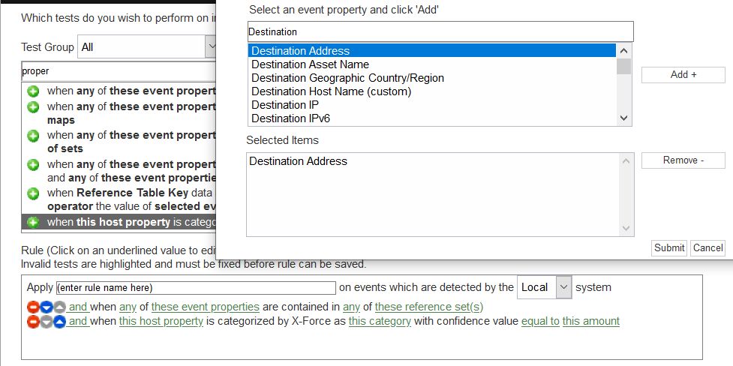733x366 pixels.
Task: Submit the selected event properties
Action: [669, 247]
